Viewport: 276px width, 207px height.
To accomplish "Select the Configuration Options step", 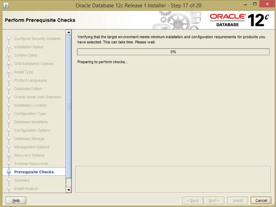I will coord(32,130).
